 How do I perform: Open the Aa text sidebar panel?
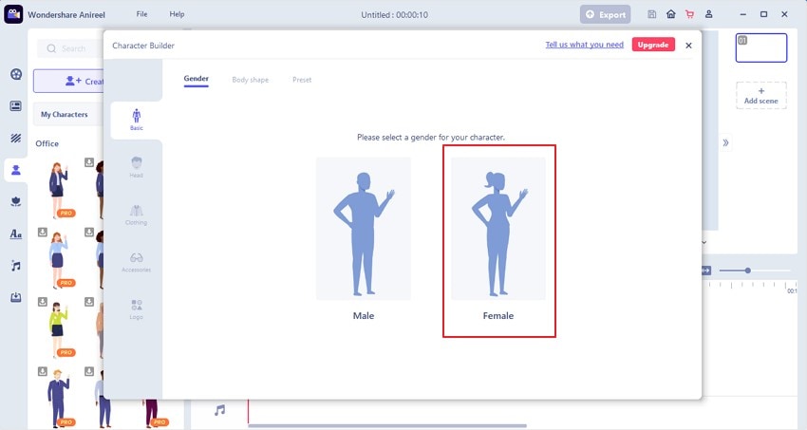[x=16, y=234]
